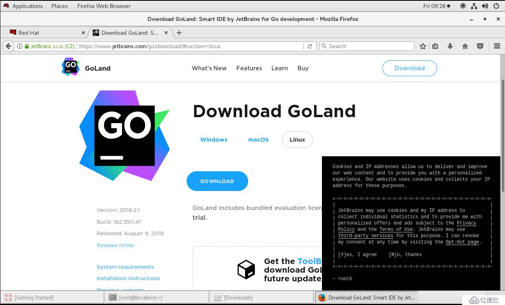
Task: Close the Download GoLand tab
Action: [166, 33]
